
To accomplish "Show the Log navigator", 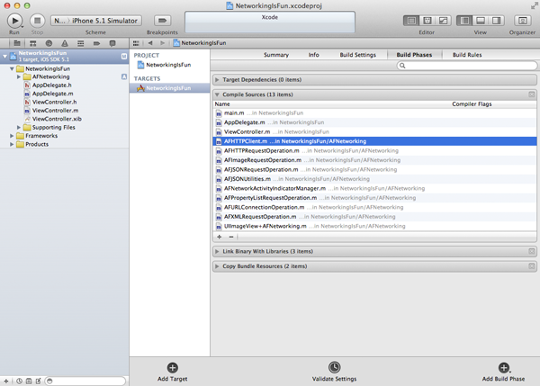I will (112, 43).
